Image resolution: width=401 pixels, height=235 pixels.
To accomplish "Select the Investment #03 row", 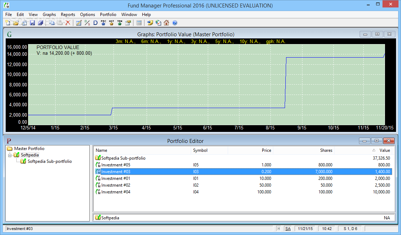I will (x=243, y=172).
